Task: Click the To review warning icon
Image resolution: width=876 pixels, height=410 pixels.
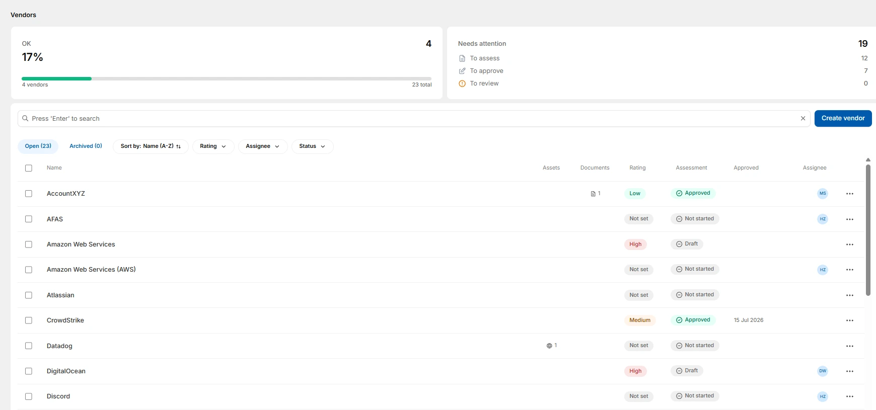Action: click(x=462, y=84)
